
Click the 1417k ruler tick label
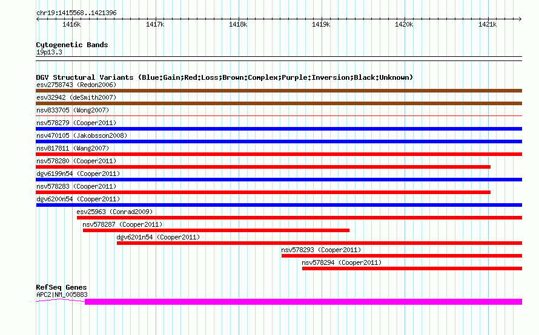[155, 24]
